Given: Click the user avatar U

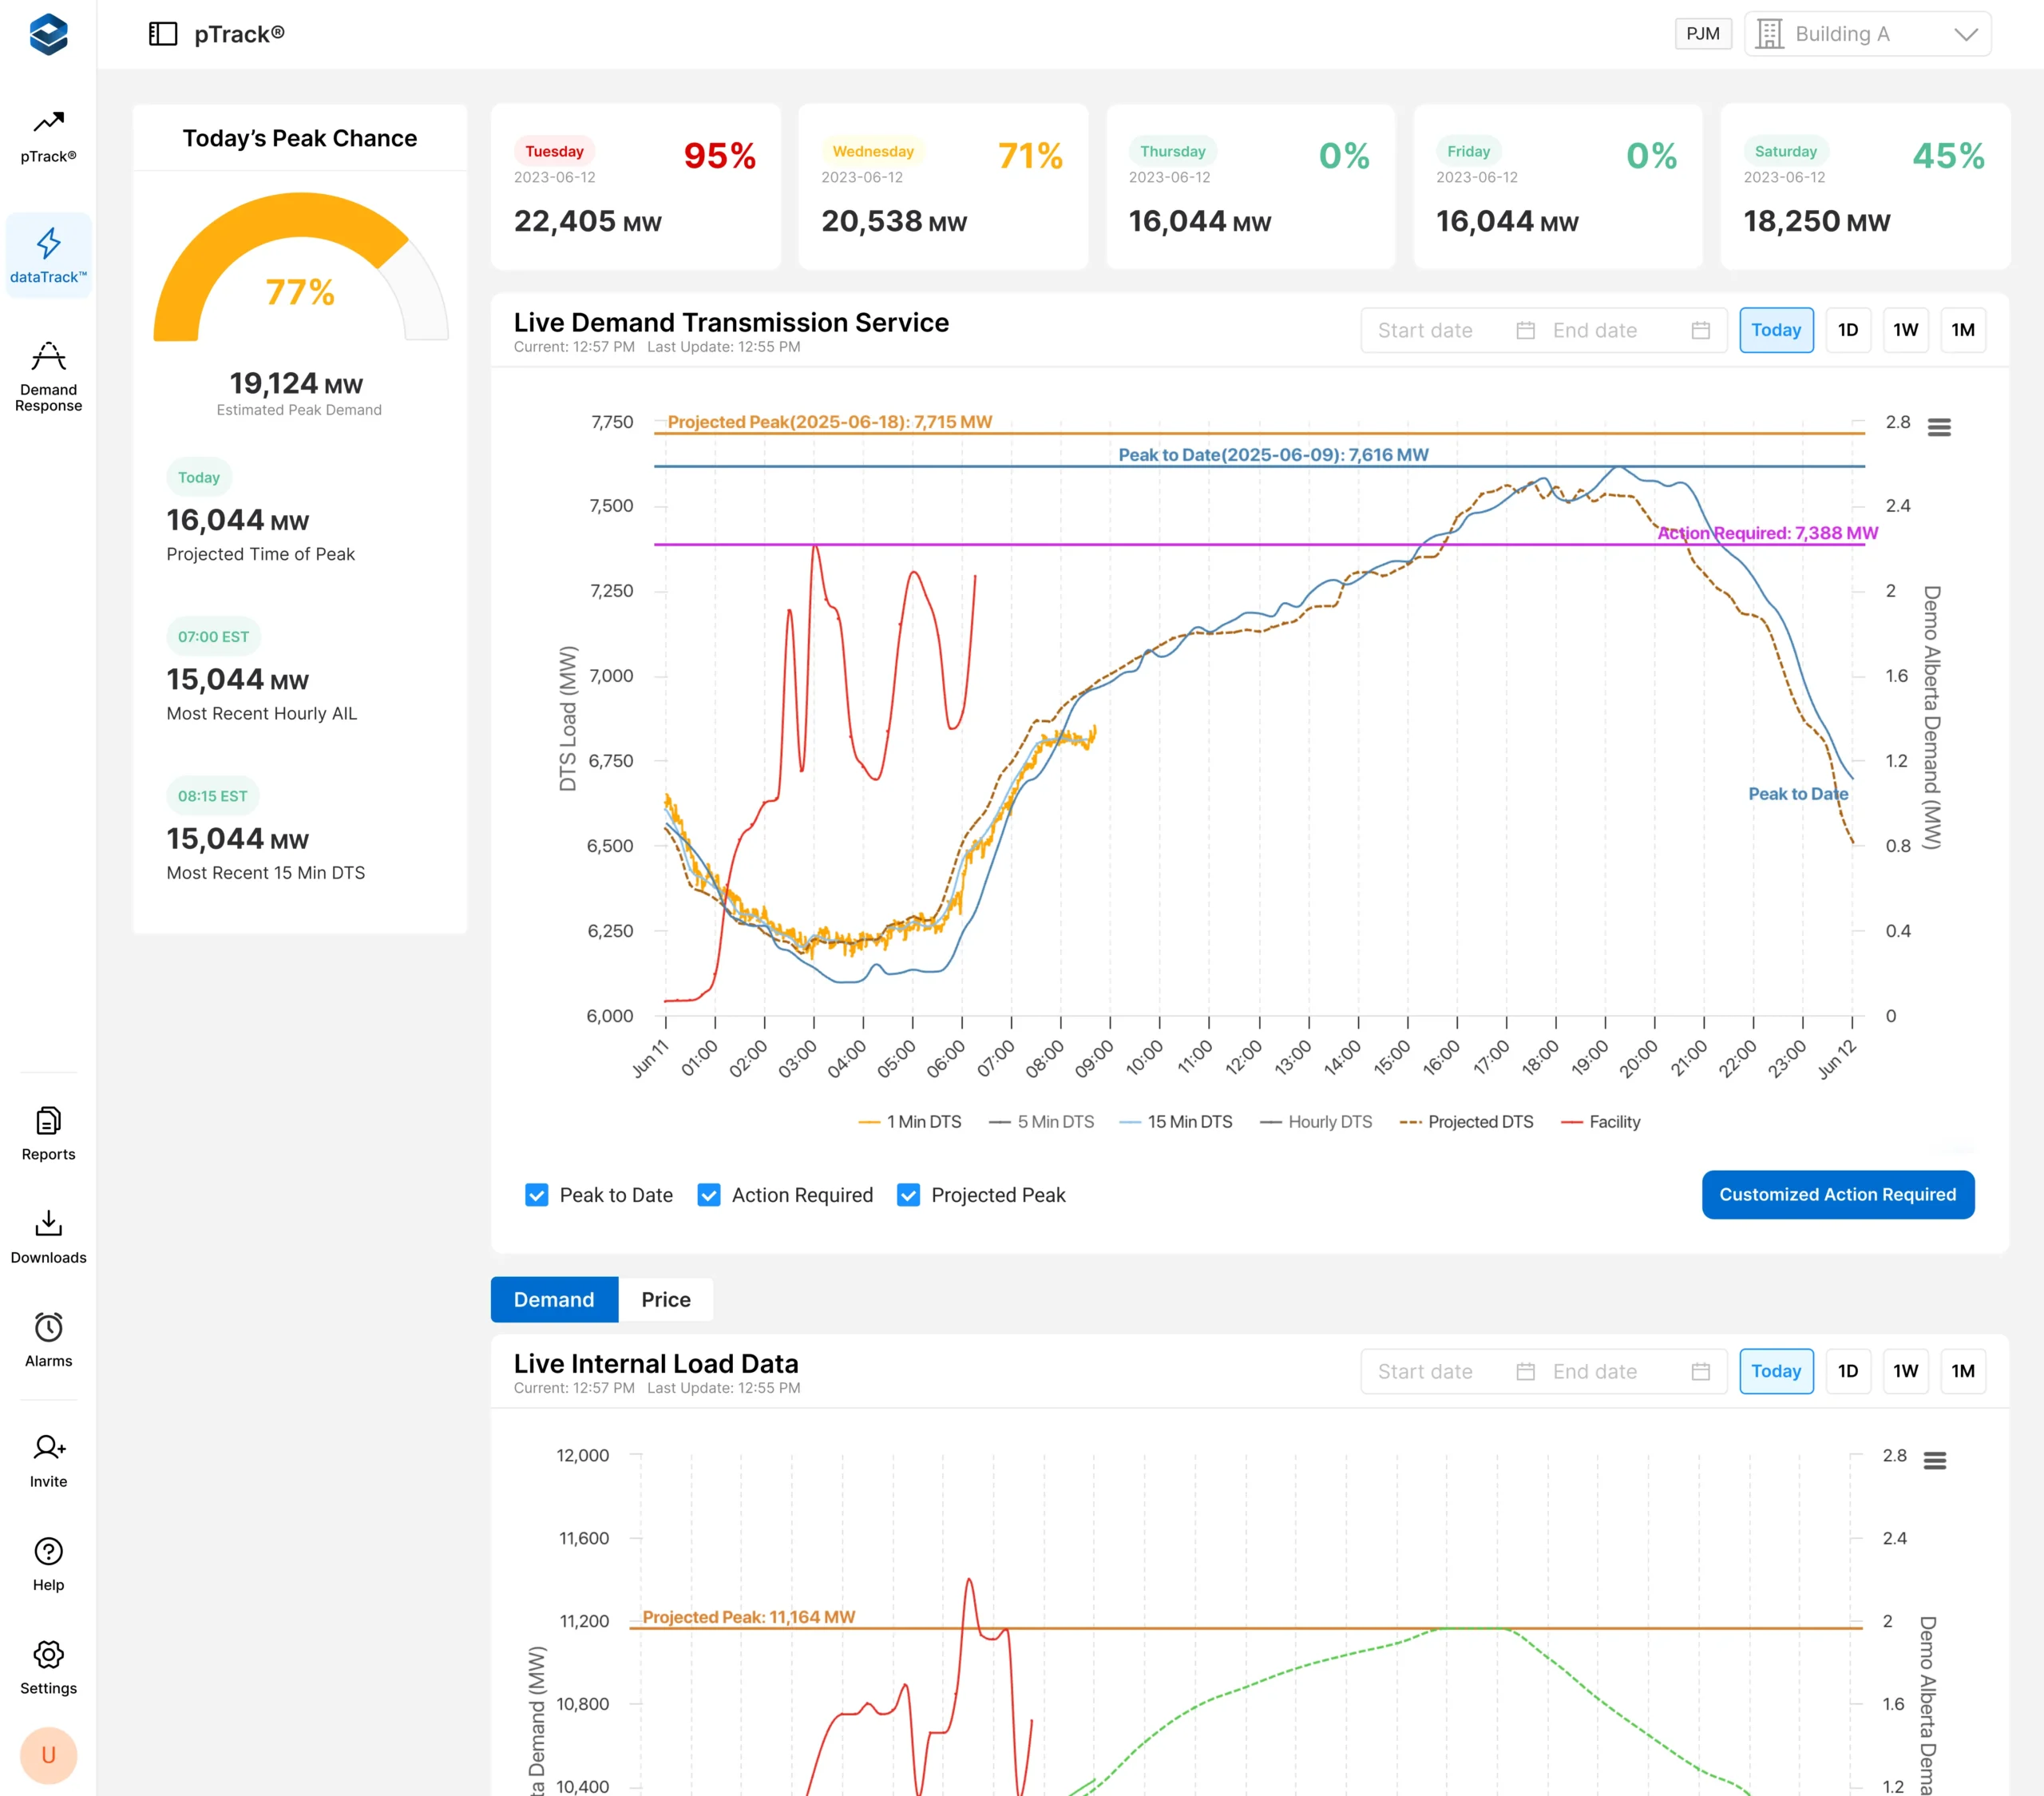Looking at the screenshot, I should pos(48,1755).
